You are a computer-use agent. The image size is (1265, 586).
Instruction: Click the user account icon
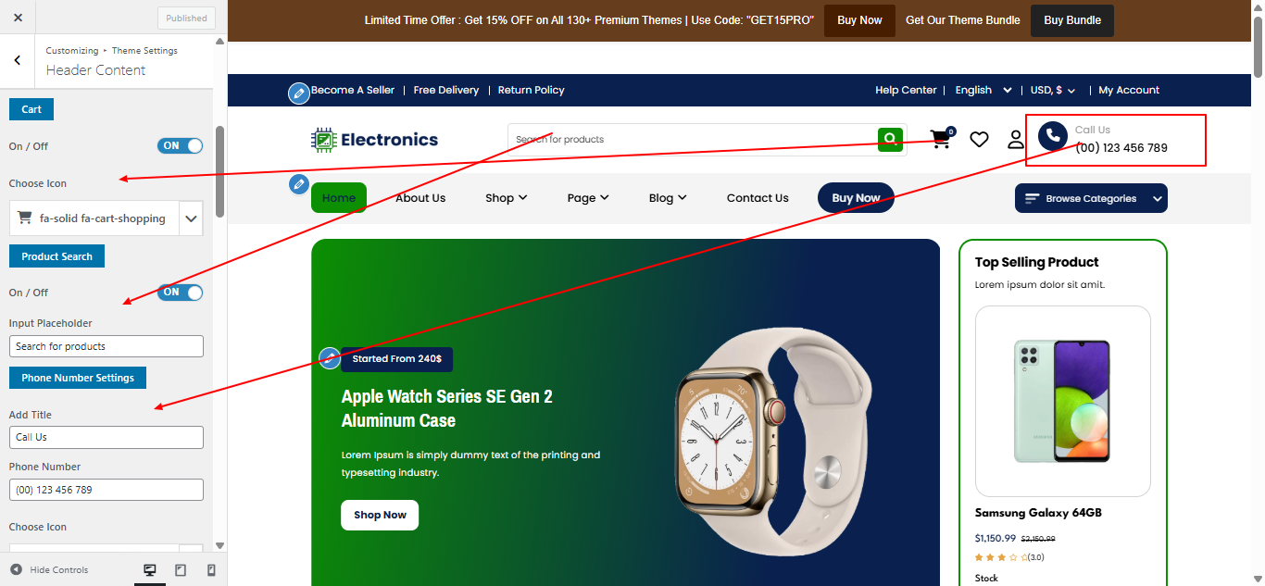click(x=1016, y=140)
